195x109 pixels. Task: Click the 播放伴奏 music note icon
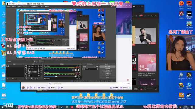click(x=49, y=88)
